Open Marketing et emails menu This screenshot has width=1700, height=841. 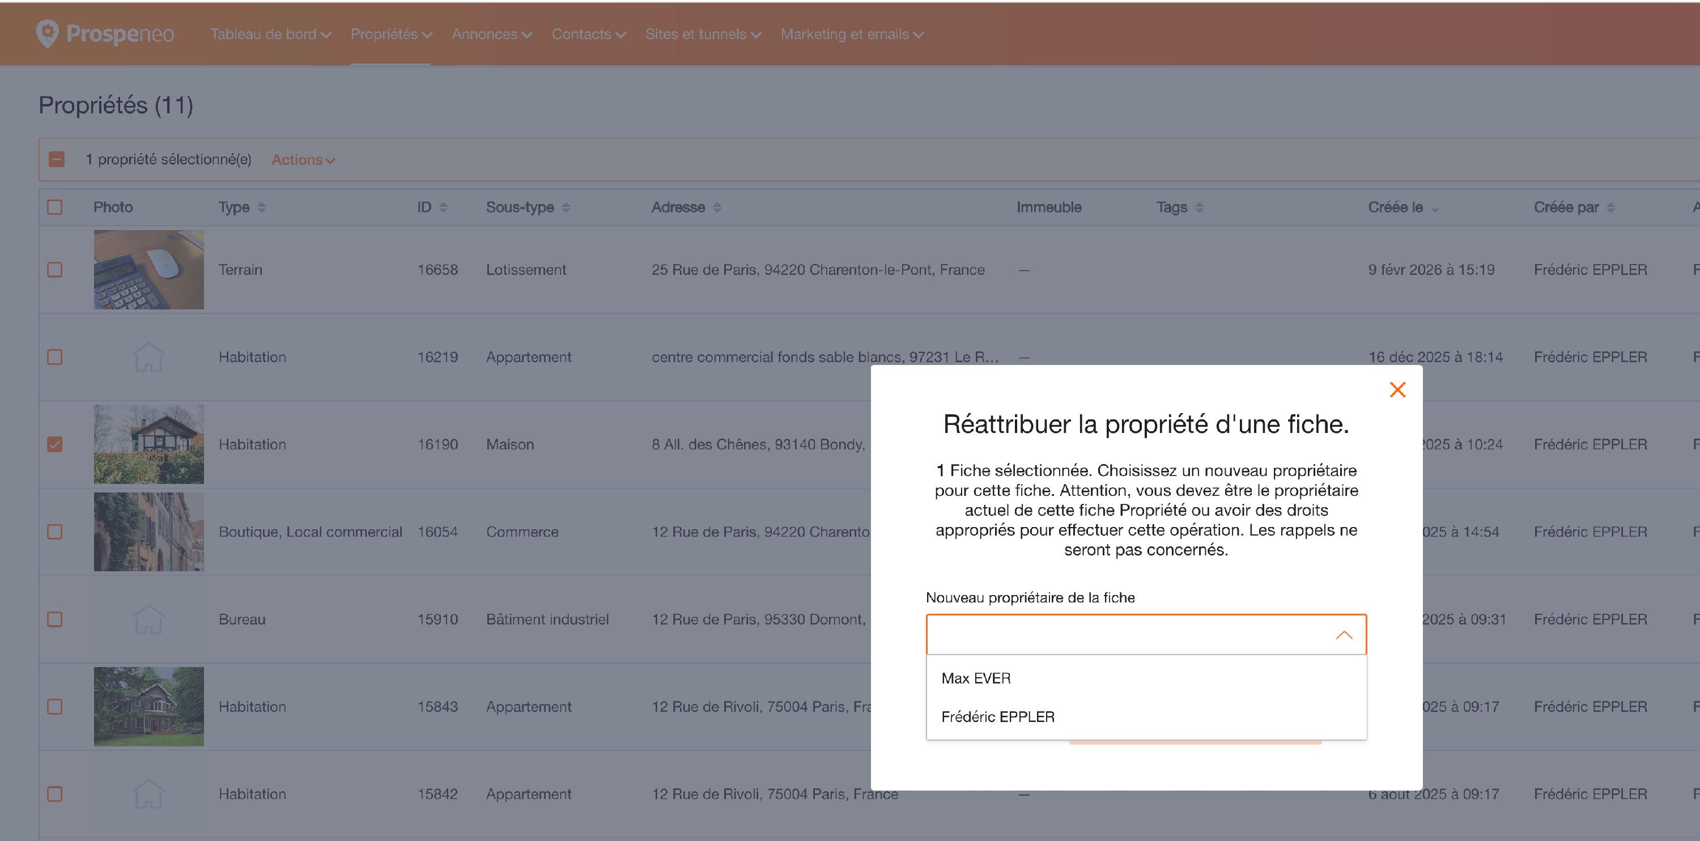(x=851, y=35)
